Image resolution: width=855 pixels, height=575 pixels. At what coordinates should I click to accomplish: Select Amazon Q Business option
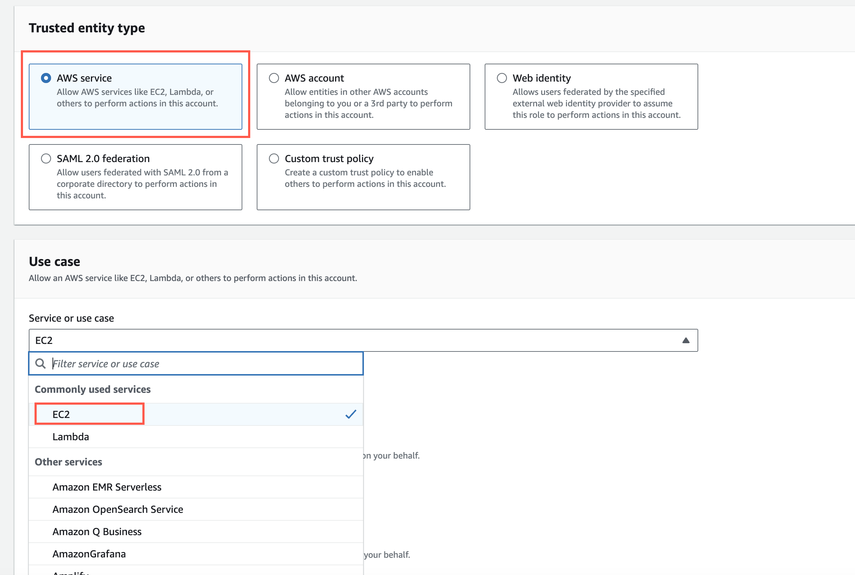(x=196, y=532)
